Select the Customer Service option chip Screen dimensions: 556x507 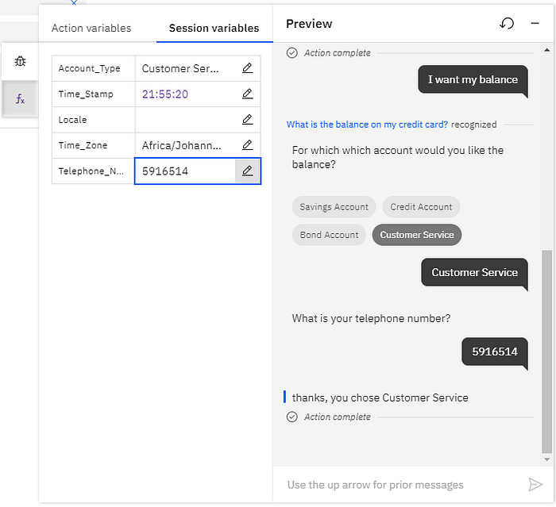(x=417, y=235)
